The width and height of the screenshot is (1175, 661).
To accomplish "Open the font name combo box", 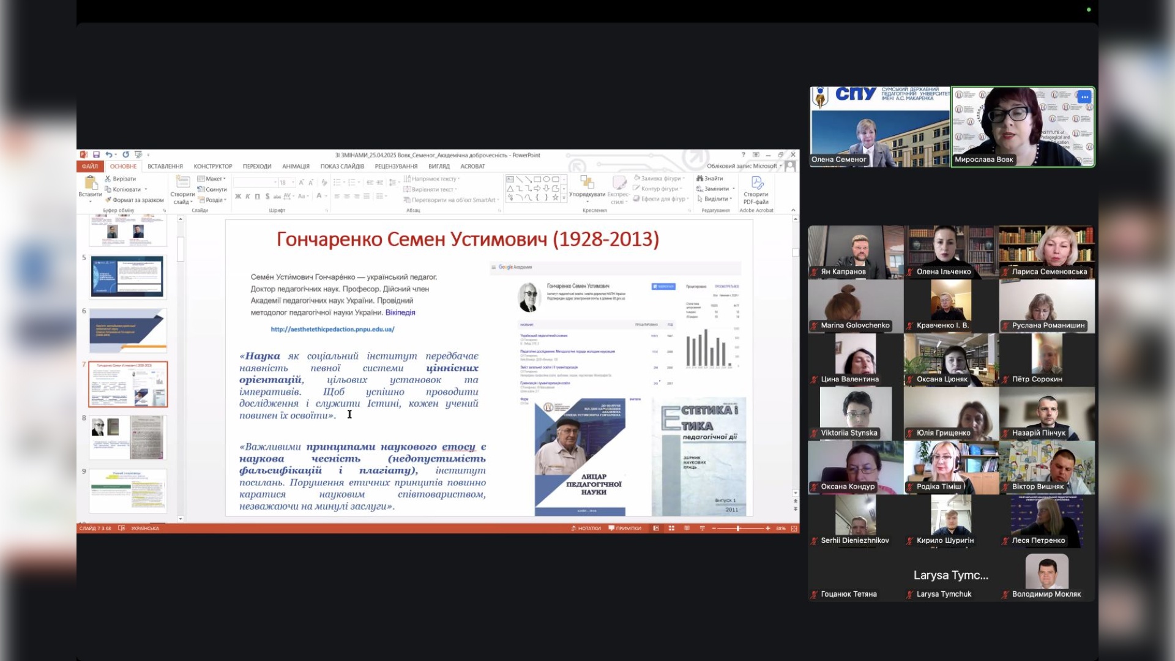I will click(256, 182).
